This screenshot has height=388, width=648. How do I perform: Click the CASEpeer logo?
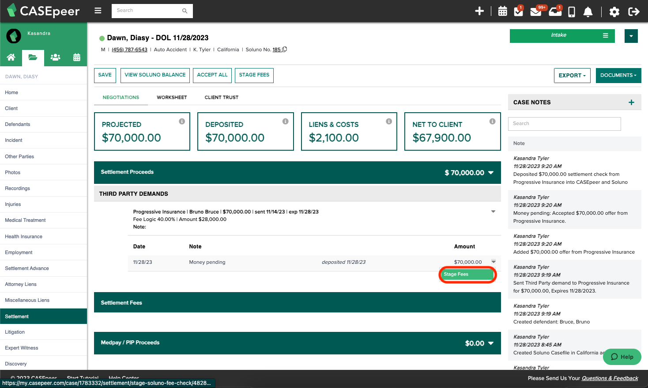(x=43, y=11)
